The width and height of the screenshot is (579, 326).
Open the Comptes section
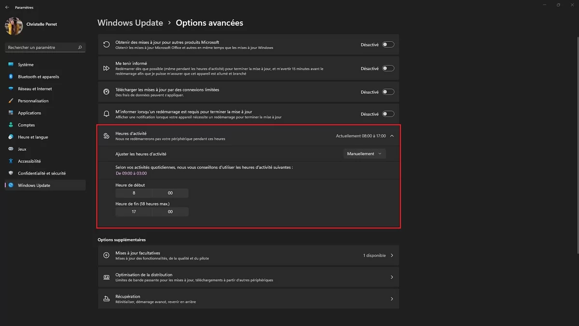[x=45, y=125]
